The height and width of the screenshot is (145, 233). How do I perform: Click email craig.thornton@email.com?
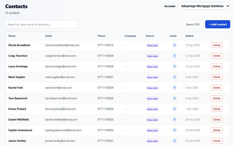pos(61,56)
